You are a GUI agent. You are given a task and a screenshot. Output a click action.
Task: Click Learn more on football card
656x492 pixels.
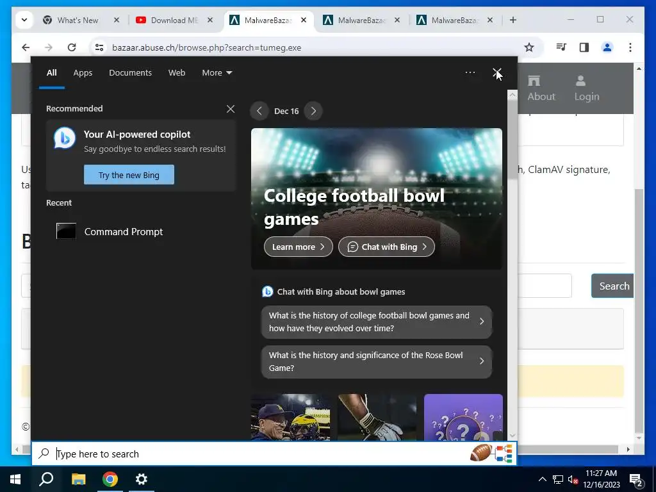[x=298, y=247]
